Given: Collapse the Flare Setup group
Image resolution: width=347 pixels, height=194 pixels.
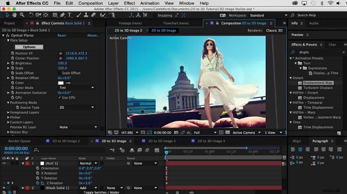Looking at the screenshot, I should click(x=8, y=40).
